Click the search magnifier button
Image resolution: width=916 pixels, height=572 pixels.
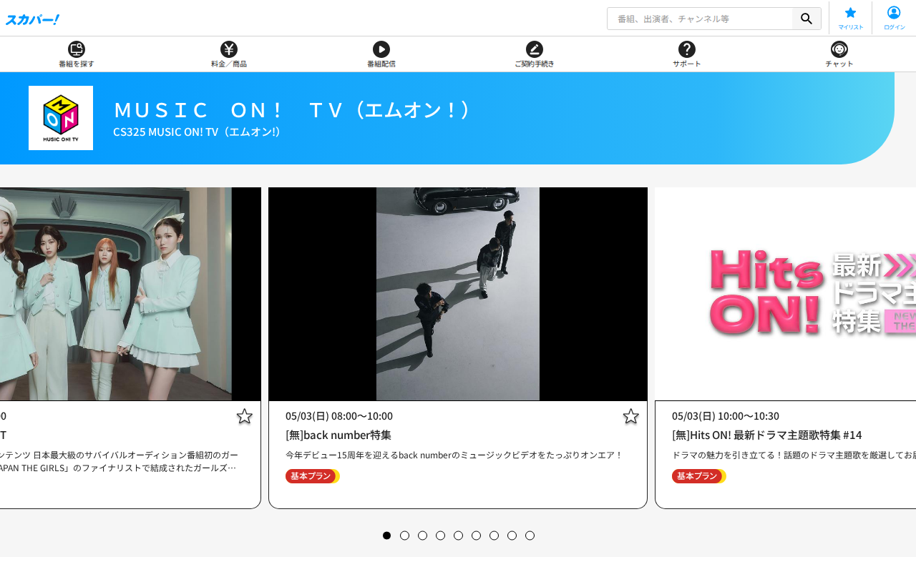click(807, 19)
